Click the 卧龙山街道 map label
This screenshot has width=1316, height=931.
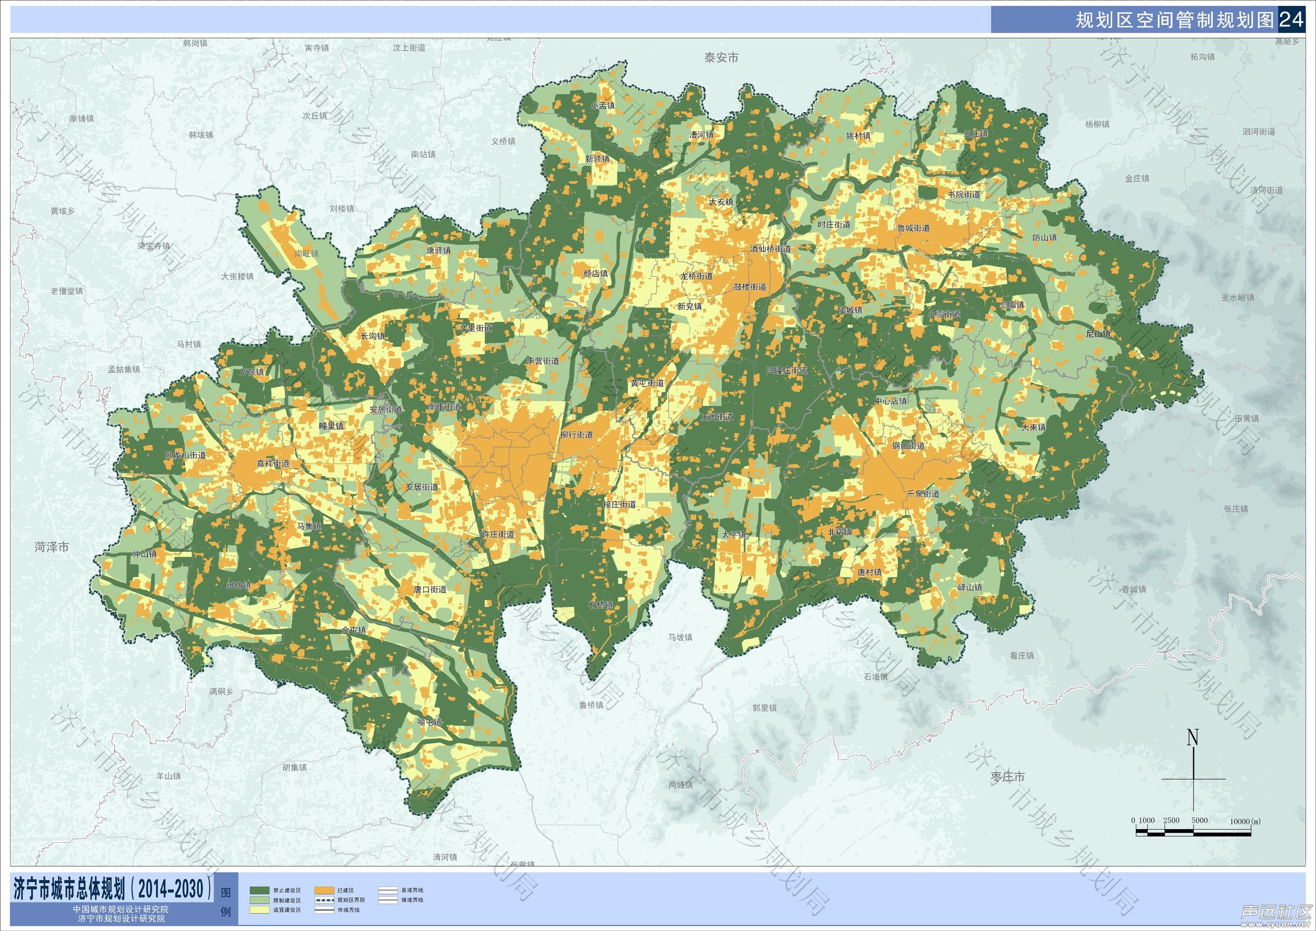pos(185,455)
